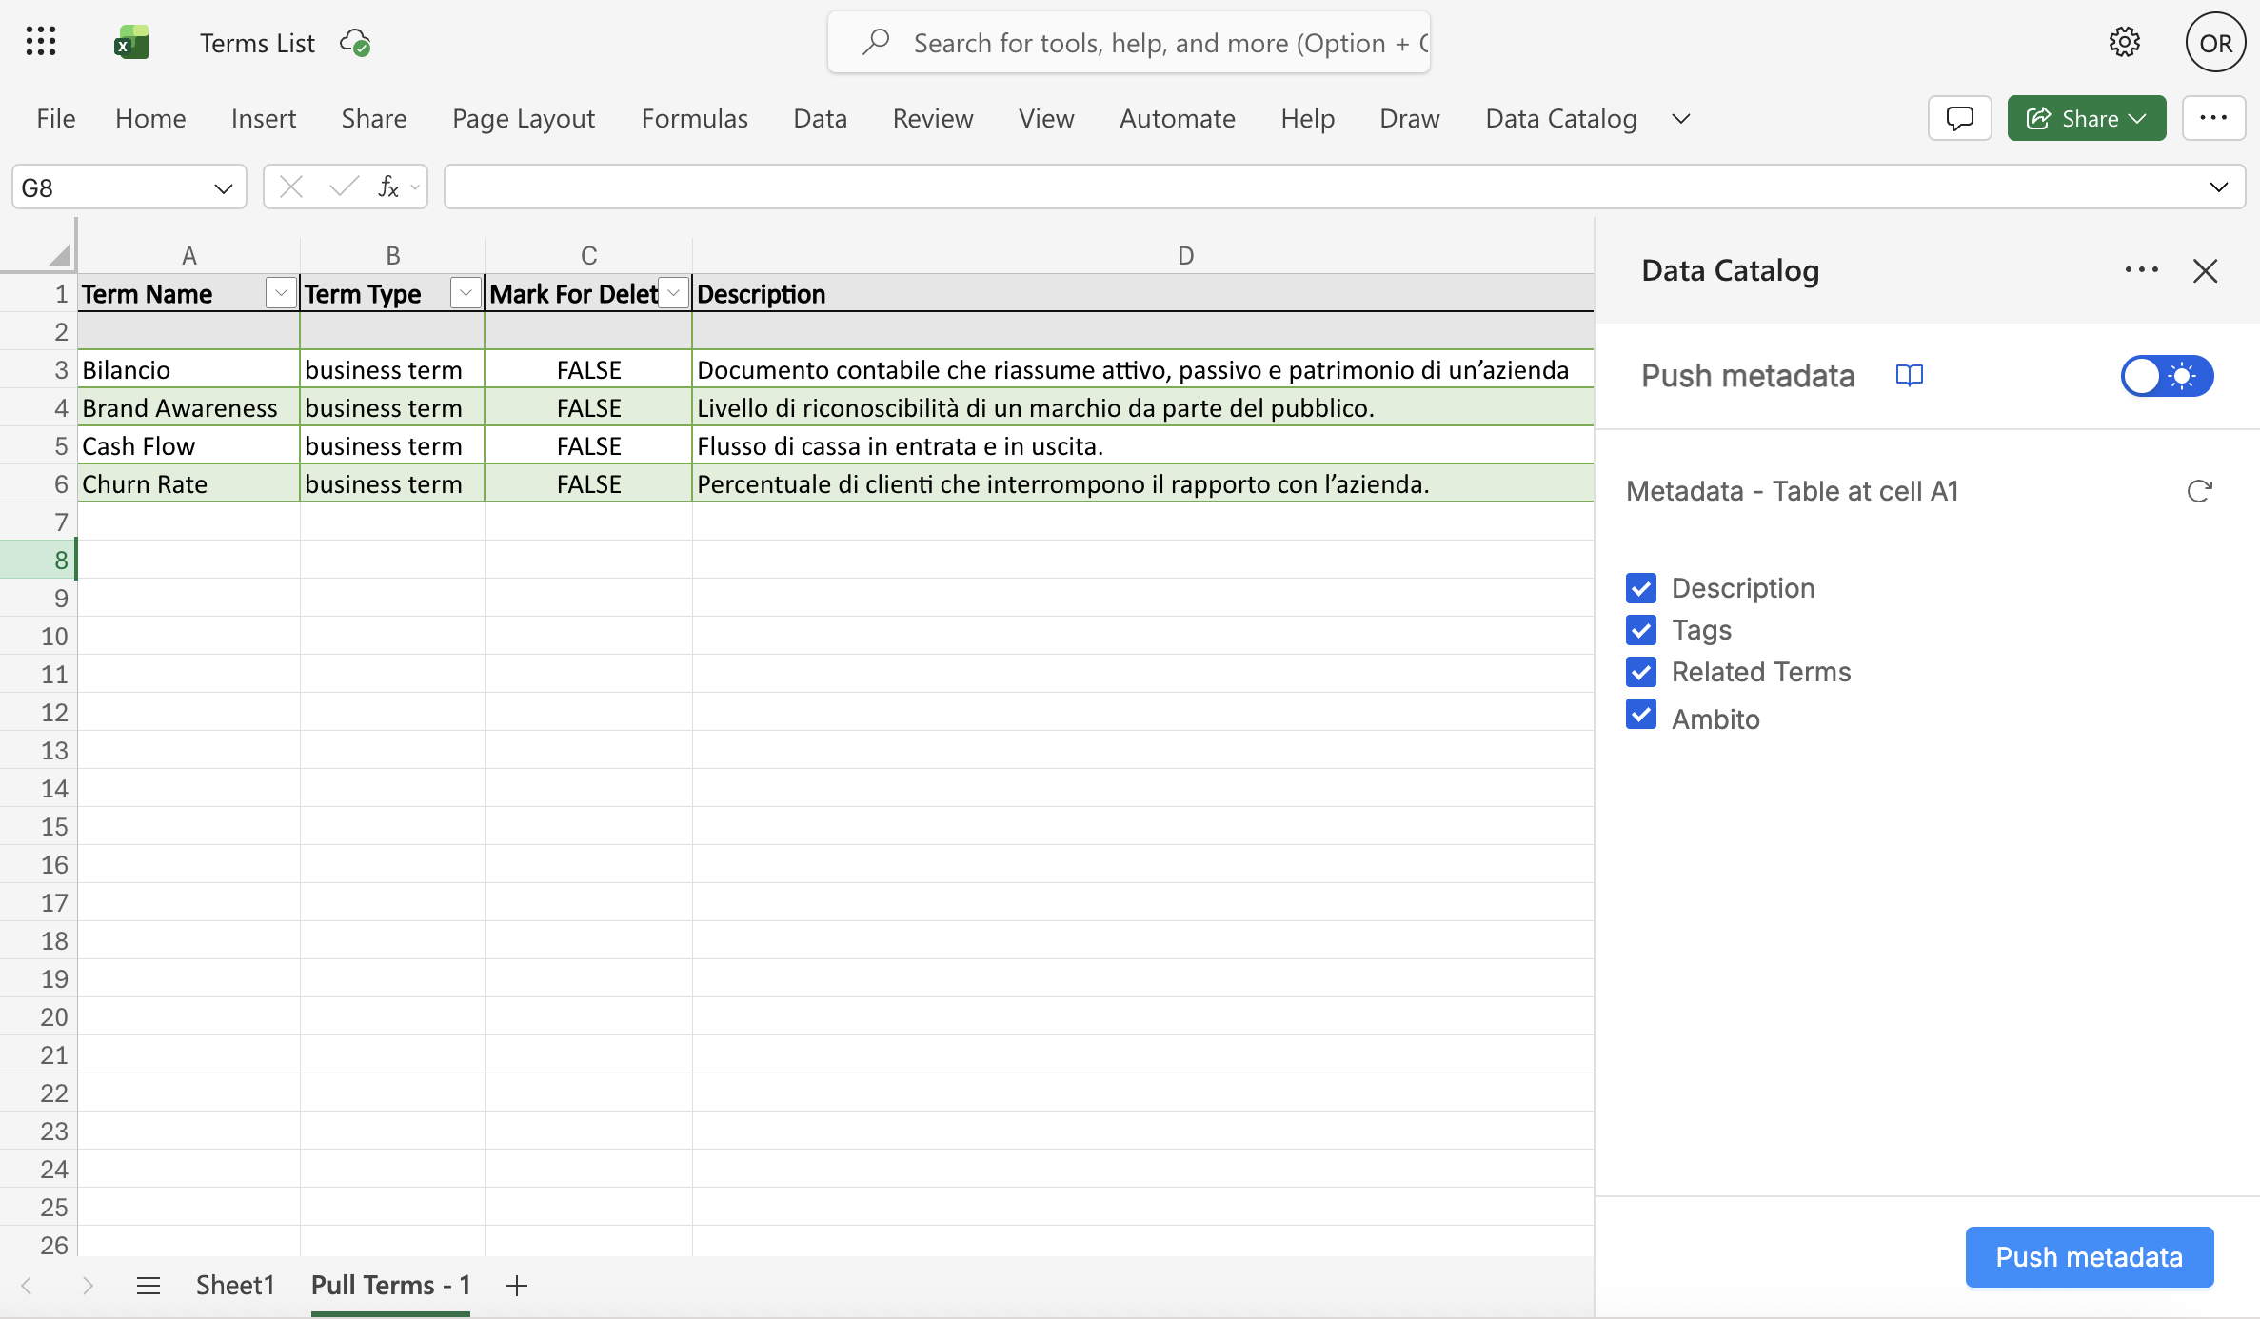
Task: Click the green Share button
Action: (x=2086, y=118)
